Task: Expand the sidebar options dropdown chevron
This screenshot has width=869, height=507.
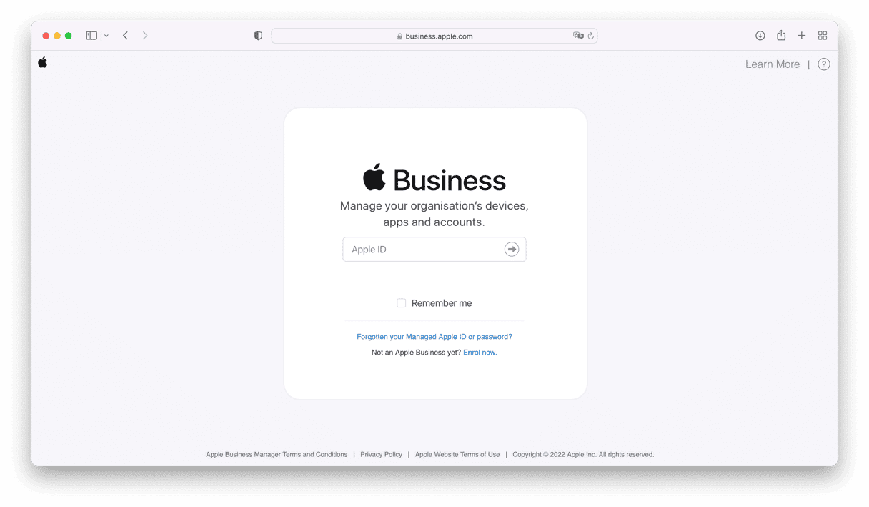Action: 106,36
